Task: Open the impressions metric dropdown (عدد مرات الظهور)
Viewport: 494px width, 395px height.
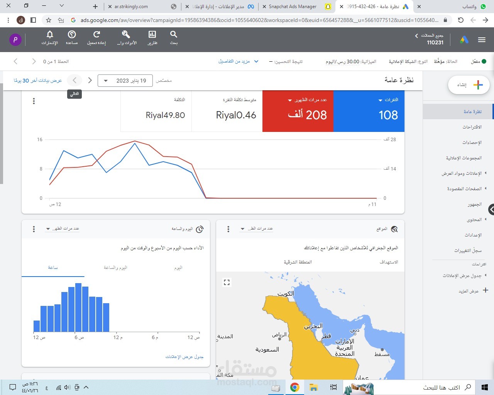Action: [x=308, y=100]
